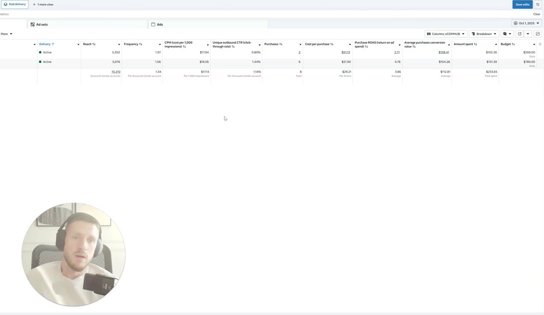Expand the Breakdown dropdown
The height and width of the screenshot is (315, 544).
pyautogui.click(x=484, y=34)
